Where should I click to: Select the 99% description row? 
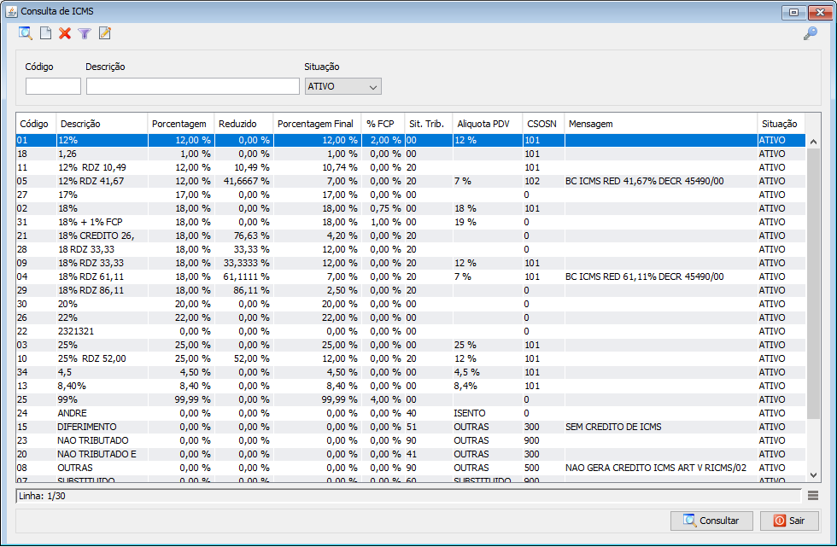411,400
